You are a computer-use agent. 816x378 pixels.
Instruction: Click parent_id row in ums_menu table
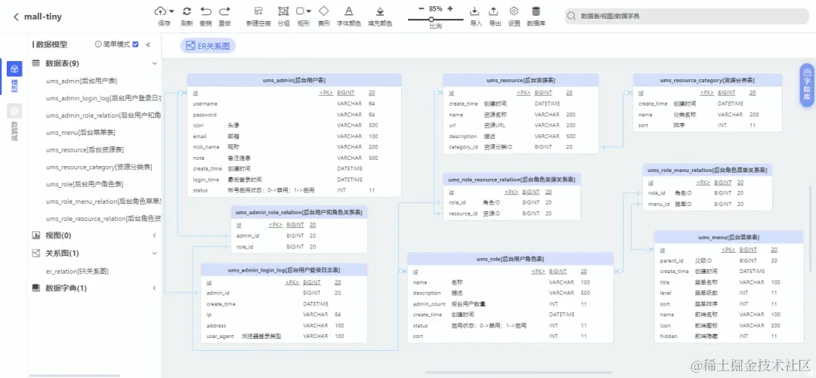728,260
